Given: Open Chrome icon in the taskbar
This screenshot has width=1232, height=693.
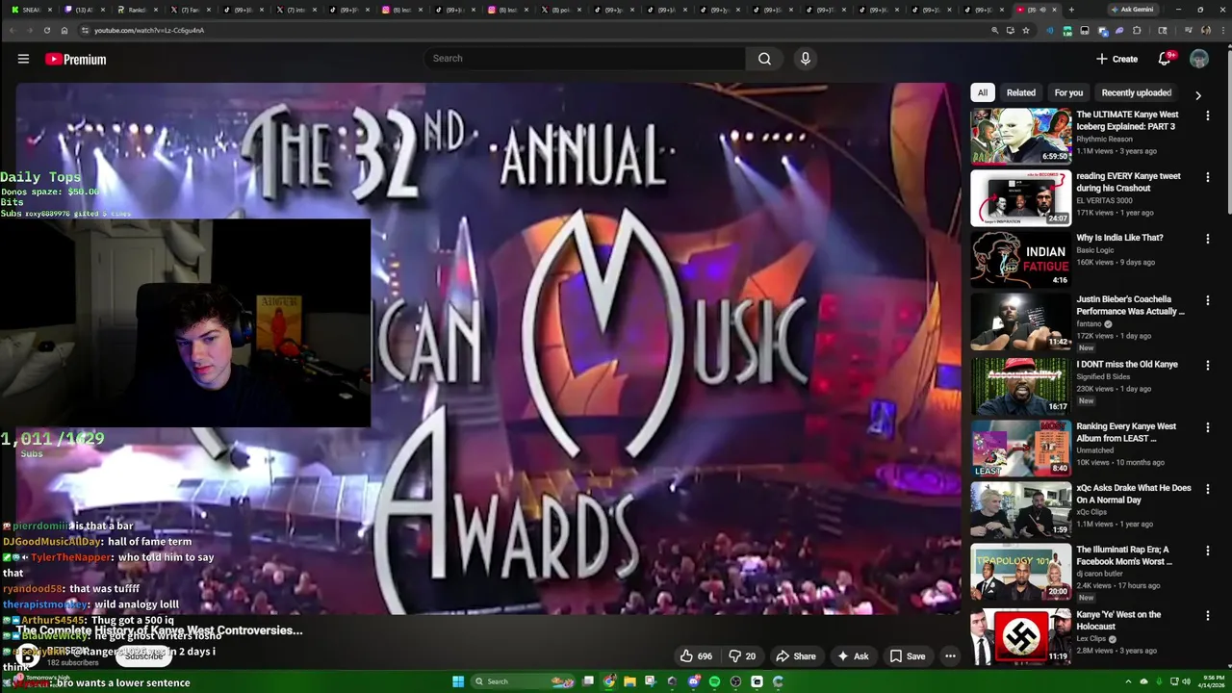Looking at the screenshot, I should [608, 681].
